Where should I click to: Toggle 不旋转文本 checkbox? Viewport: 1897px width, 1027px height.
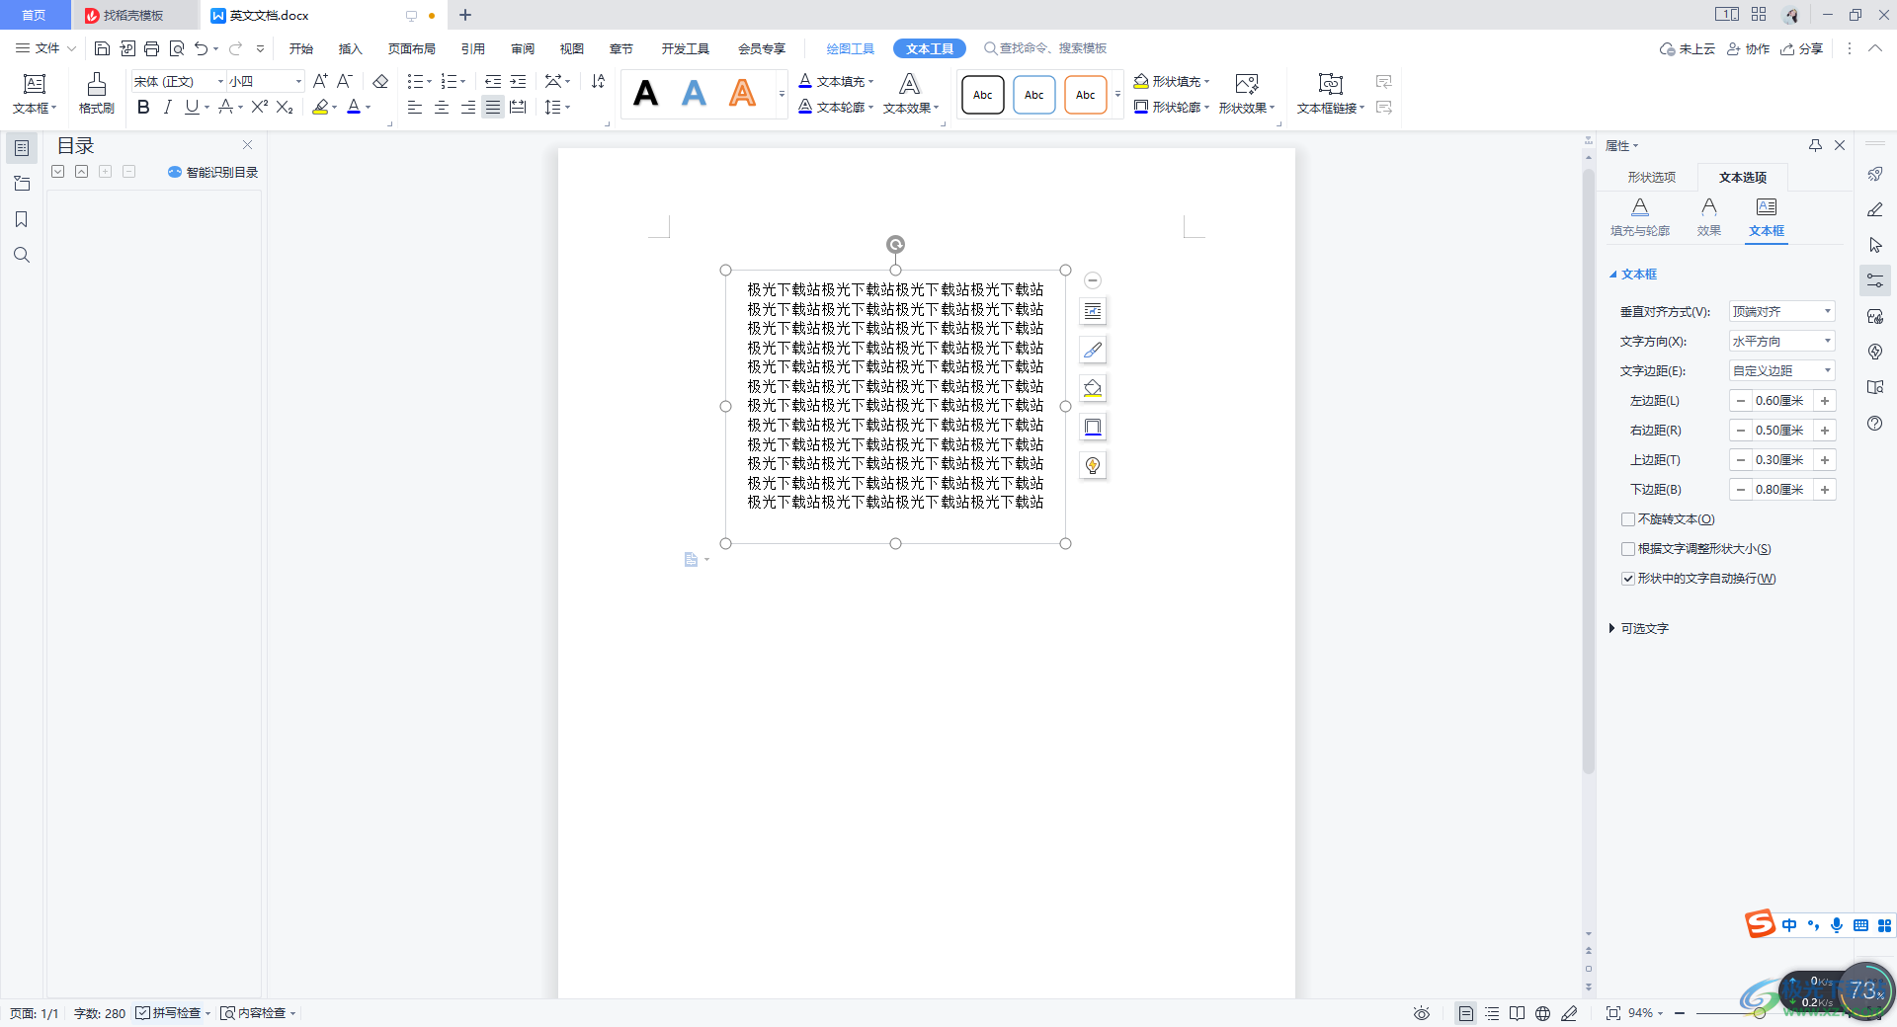pyautogui.click(x=1628, y=519)
